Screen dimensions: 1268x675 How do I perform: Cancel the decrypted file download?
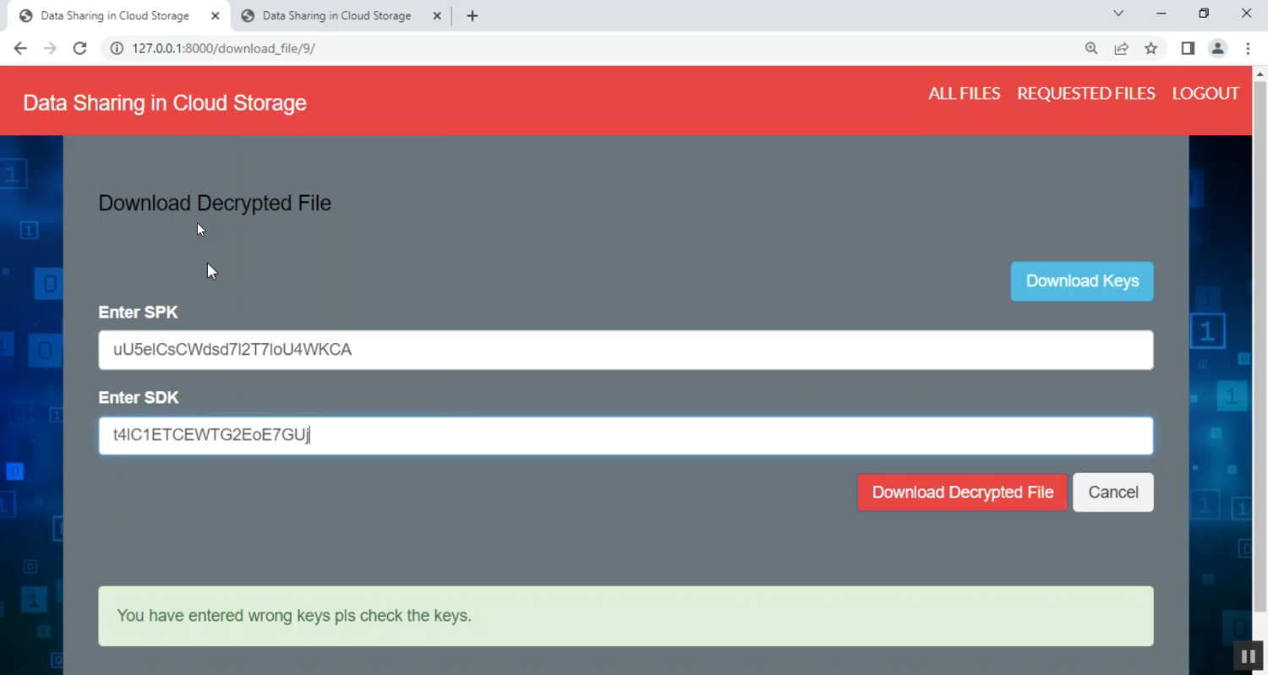(x=1113, y=493)
